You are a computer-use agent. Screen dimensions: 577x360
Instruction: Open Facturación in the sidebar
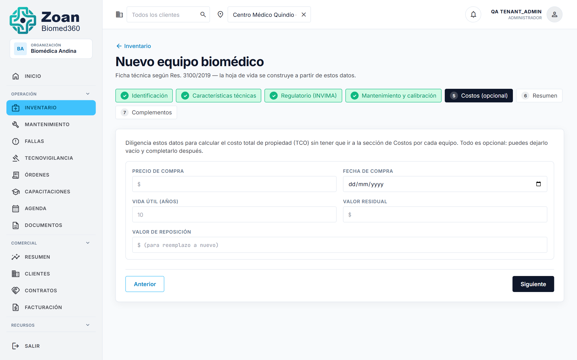point(51,307)
